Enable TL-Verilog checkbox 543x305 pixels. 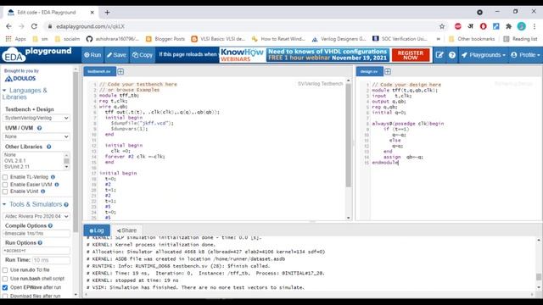click(5, 177)
